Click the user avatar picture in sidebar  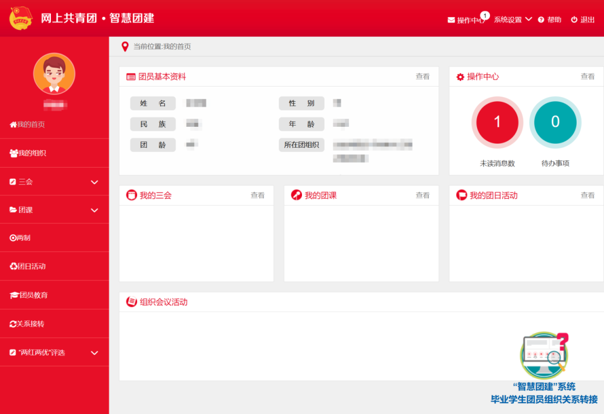tap(54, 74)
